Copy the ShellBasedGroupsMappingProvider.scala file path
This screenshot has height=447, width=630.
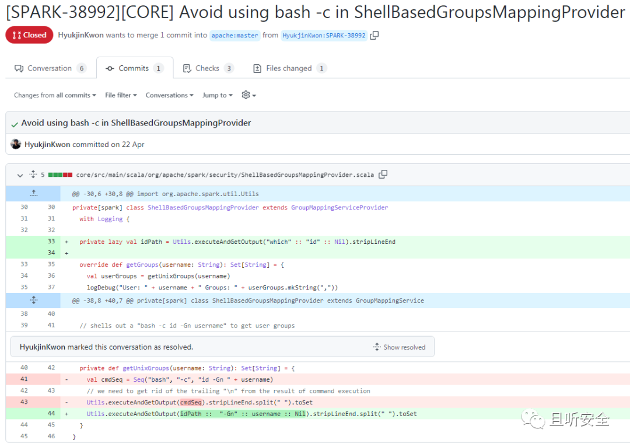[383, 174]
